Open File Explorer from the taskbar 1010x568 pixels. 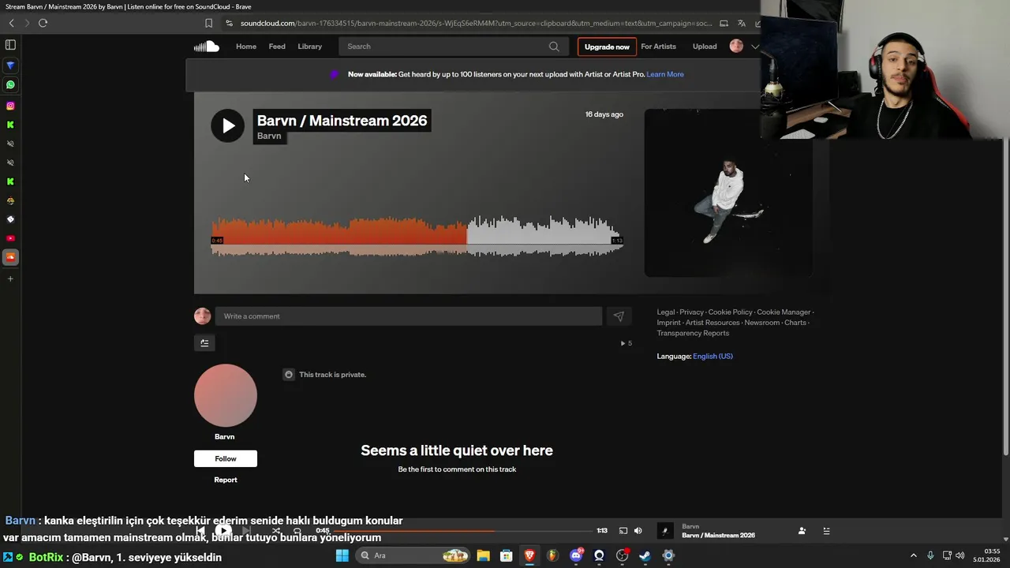click(x=483, y=555)
